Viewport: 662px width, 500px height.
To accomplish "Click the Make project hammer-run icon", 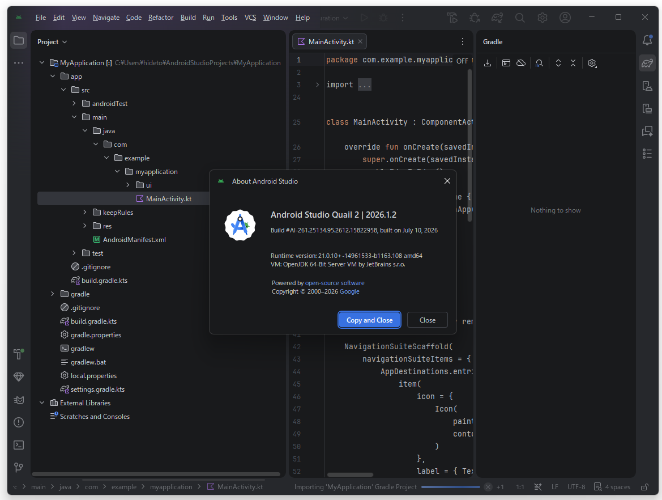I will pos(452,18).
